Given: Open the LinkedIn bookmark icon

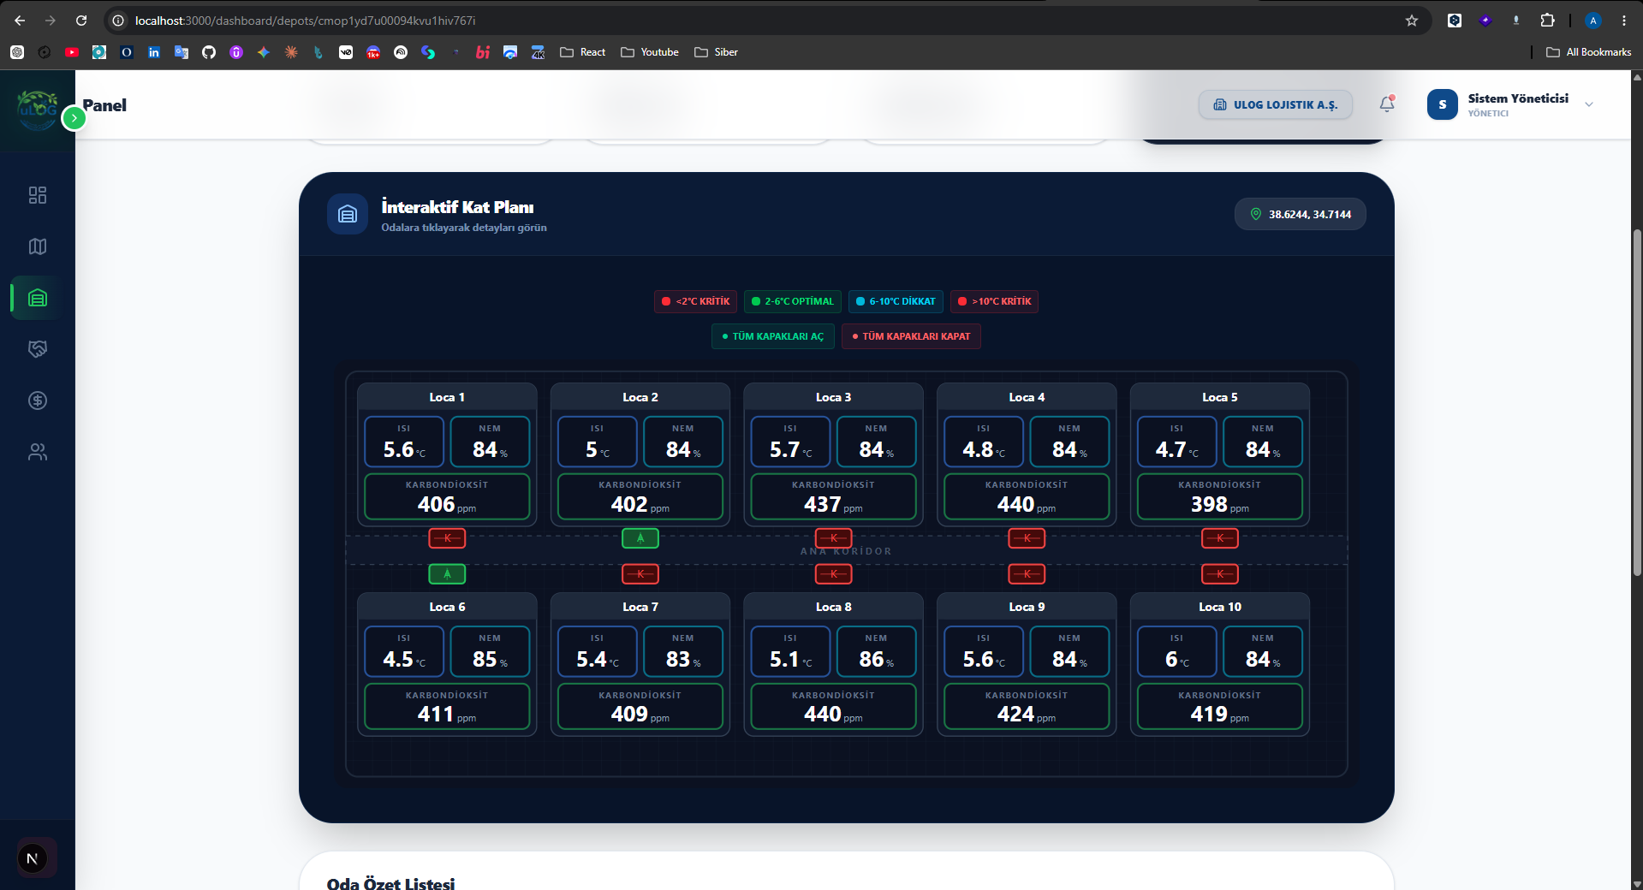Looking at the screenshot, I should click(x=154, y=52).
